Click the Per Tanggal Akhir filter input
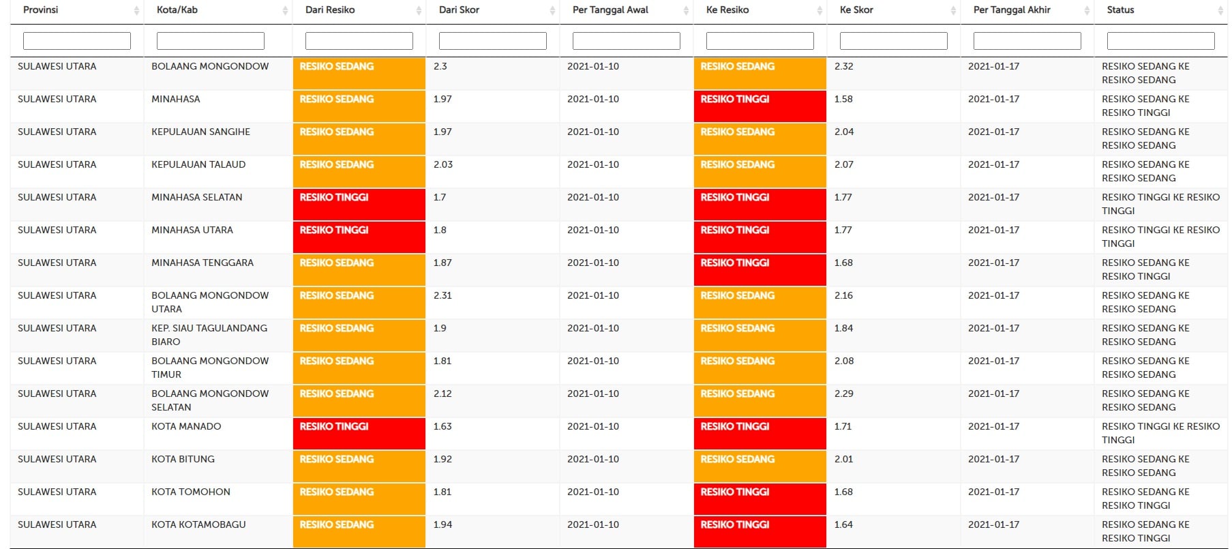This screenshot has height=549, width=1232. [1027, 41]
